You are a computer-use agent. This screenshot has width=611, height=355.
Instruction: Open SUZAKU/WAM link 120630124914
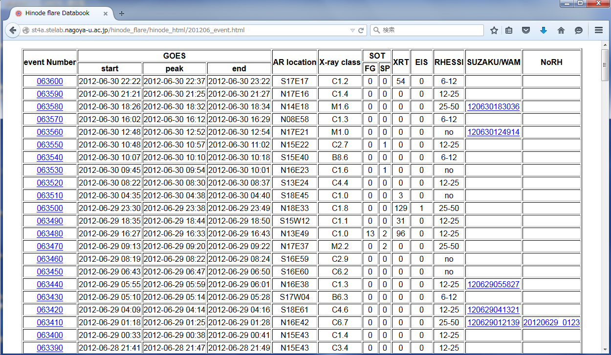coord(493,132)
